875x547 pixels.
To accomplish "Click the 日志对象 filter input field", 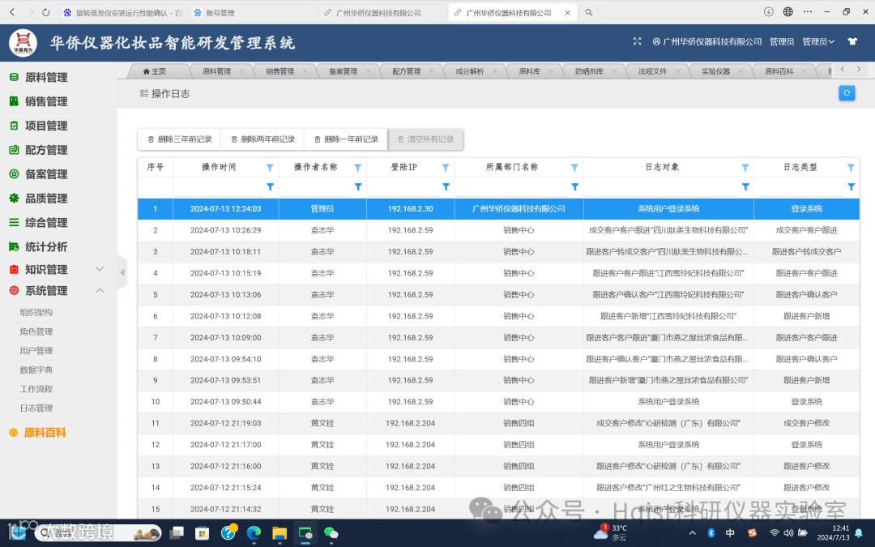I will [x=661, y=187].
